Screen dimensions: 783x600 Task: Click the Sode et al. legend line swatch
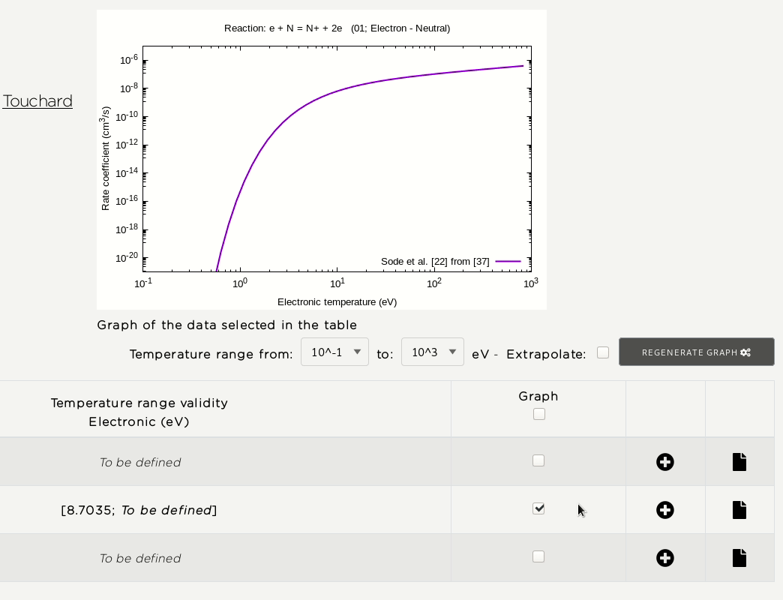click(508, 261)
